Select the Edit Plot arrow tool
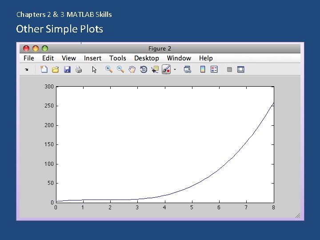The image size is (320, 240). click(x=94, y=70)
